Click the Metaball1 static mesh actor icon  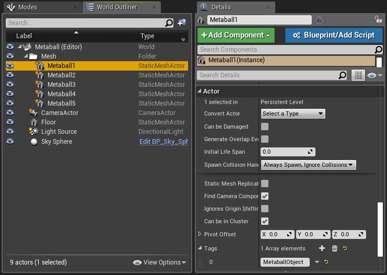pos(40,66)
